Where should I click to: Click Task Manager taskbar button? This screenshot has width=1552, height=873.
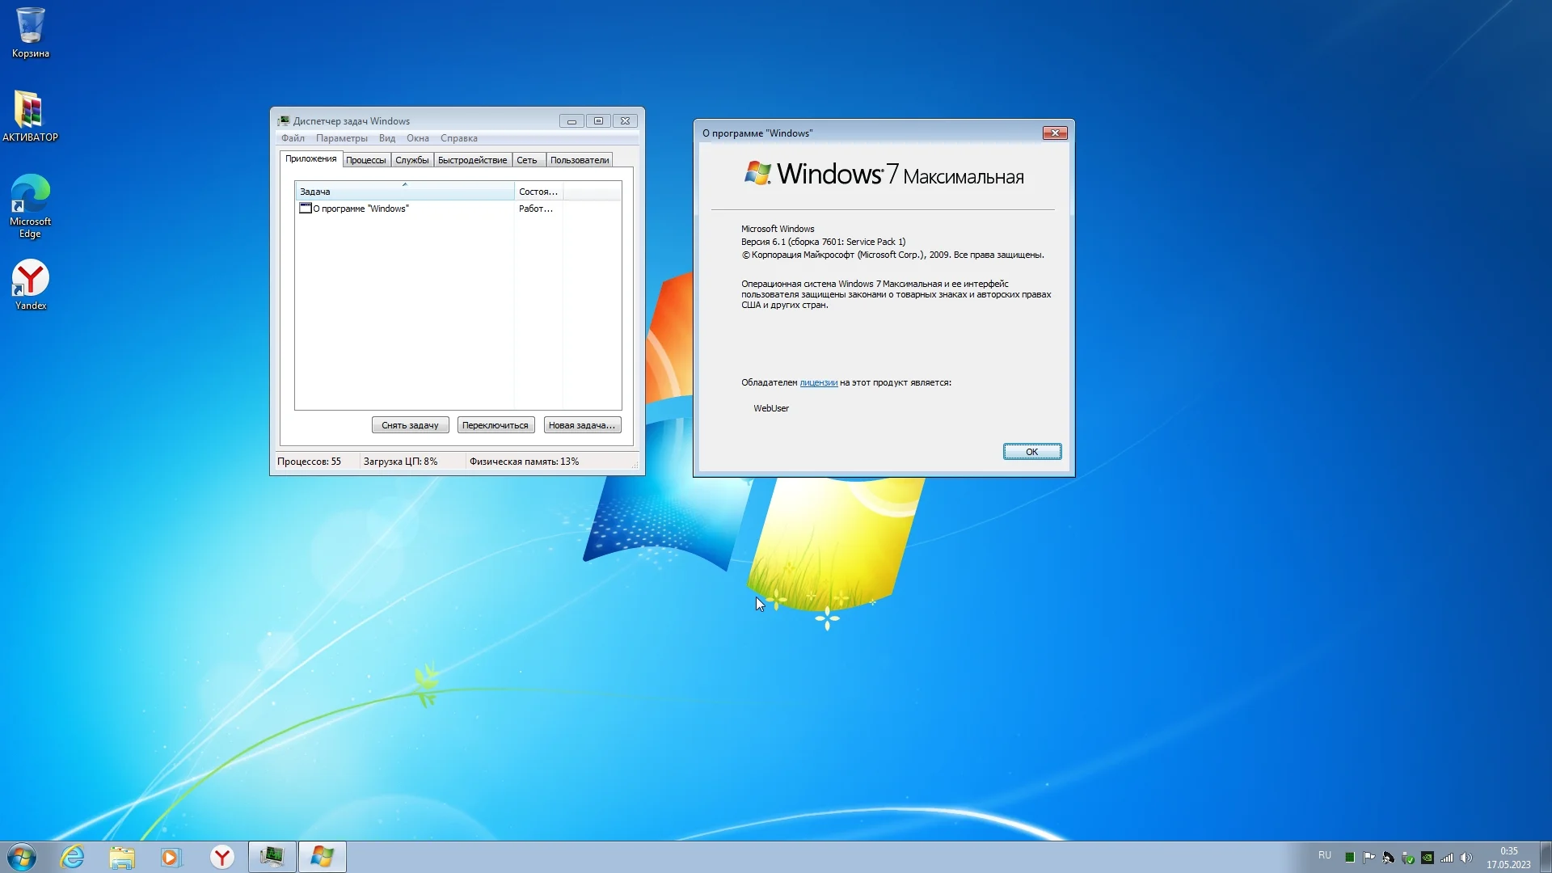(x=272, y=857)
